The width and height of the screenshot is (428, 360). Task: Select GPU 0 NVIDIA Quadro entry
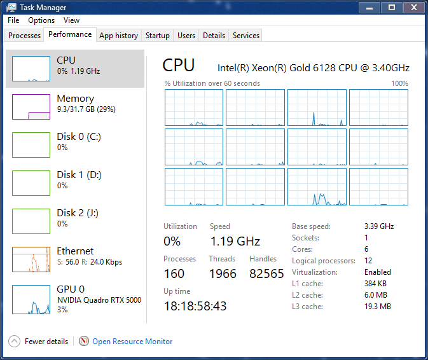point(75,298)
